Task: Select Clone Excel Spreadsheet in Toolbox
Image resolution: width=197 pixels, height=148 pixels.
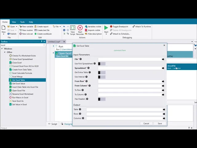Action: pos(21,59)
